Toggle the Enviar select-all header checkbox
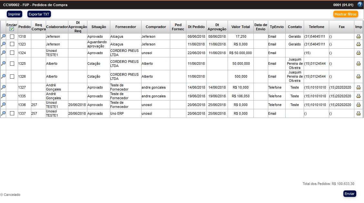Viewport: 364px width, 203px height. (12, 29)
